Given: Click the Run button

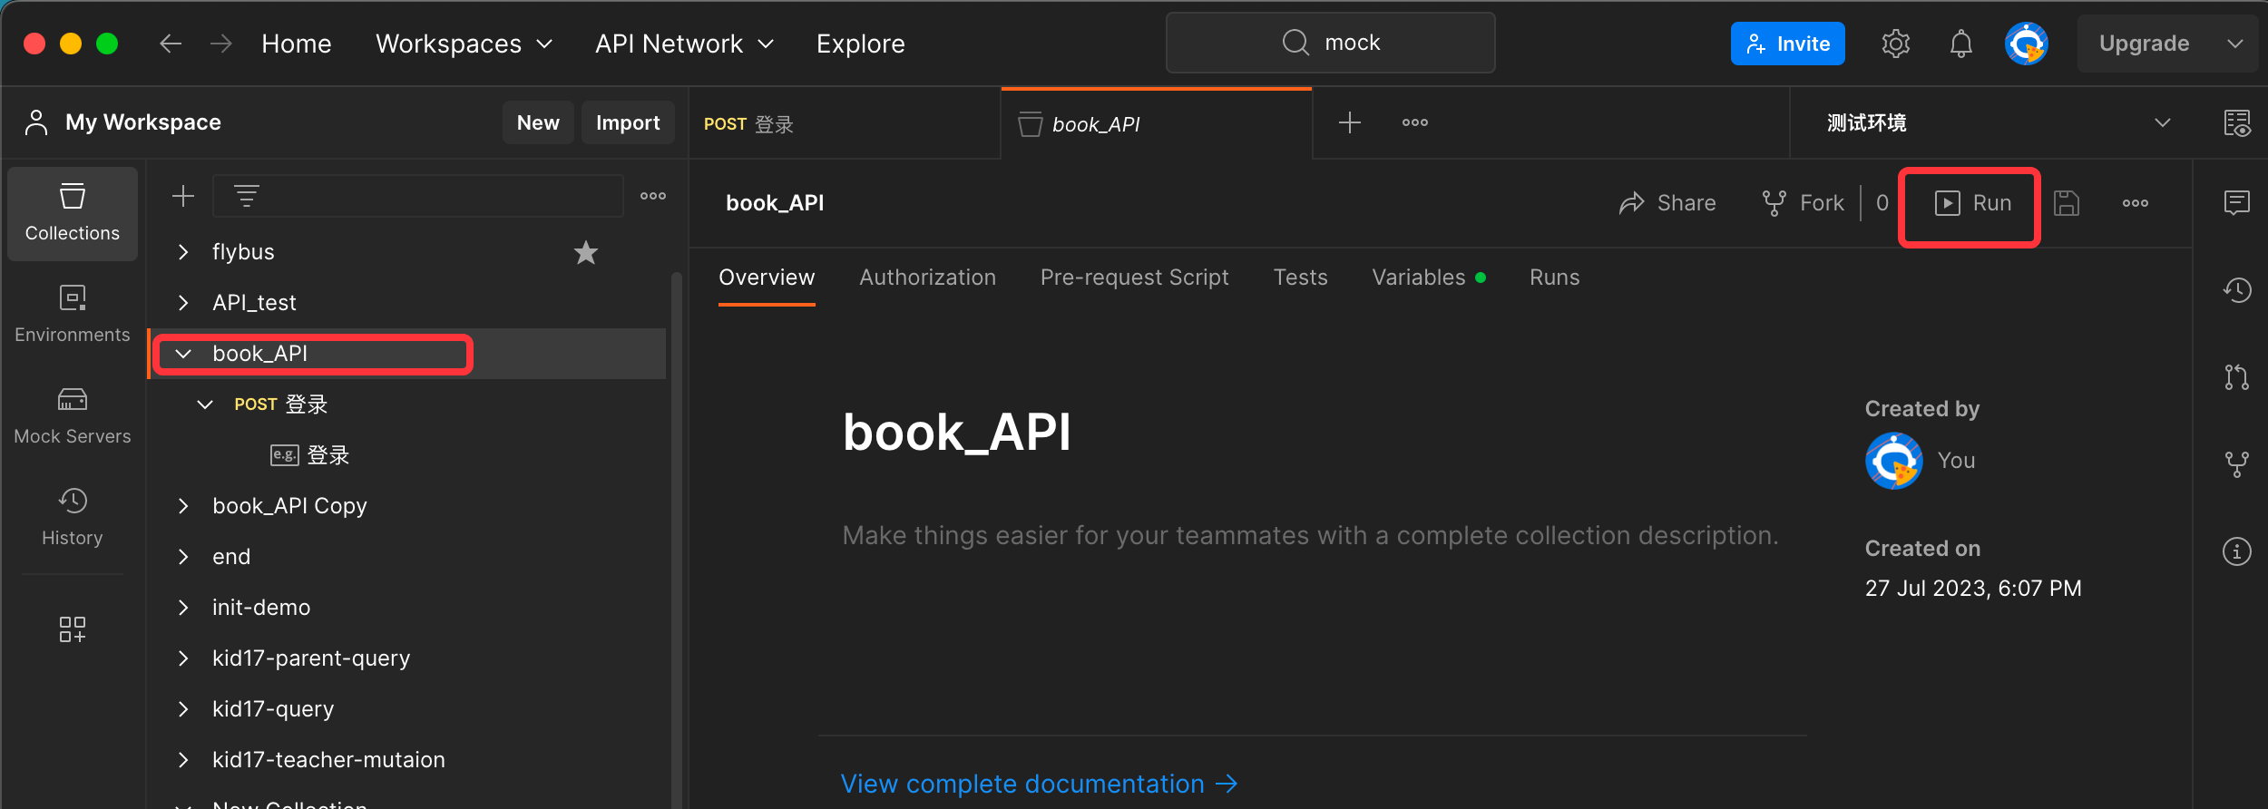Looking at the screenshot, I should click(1973, 203).
